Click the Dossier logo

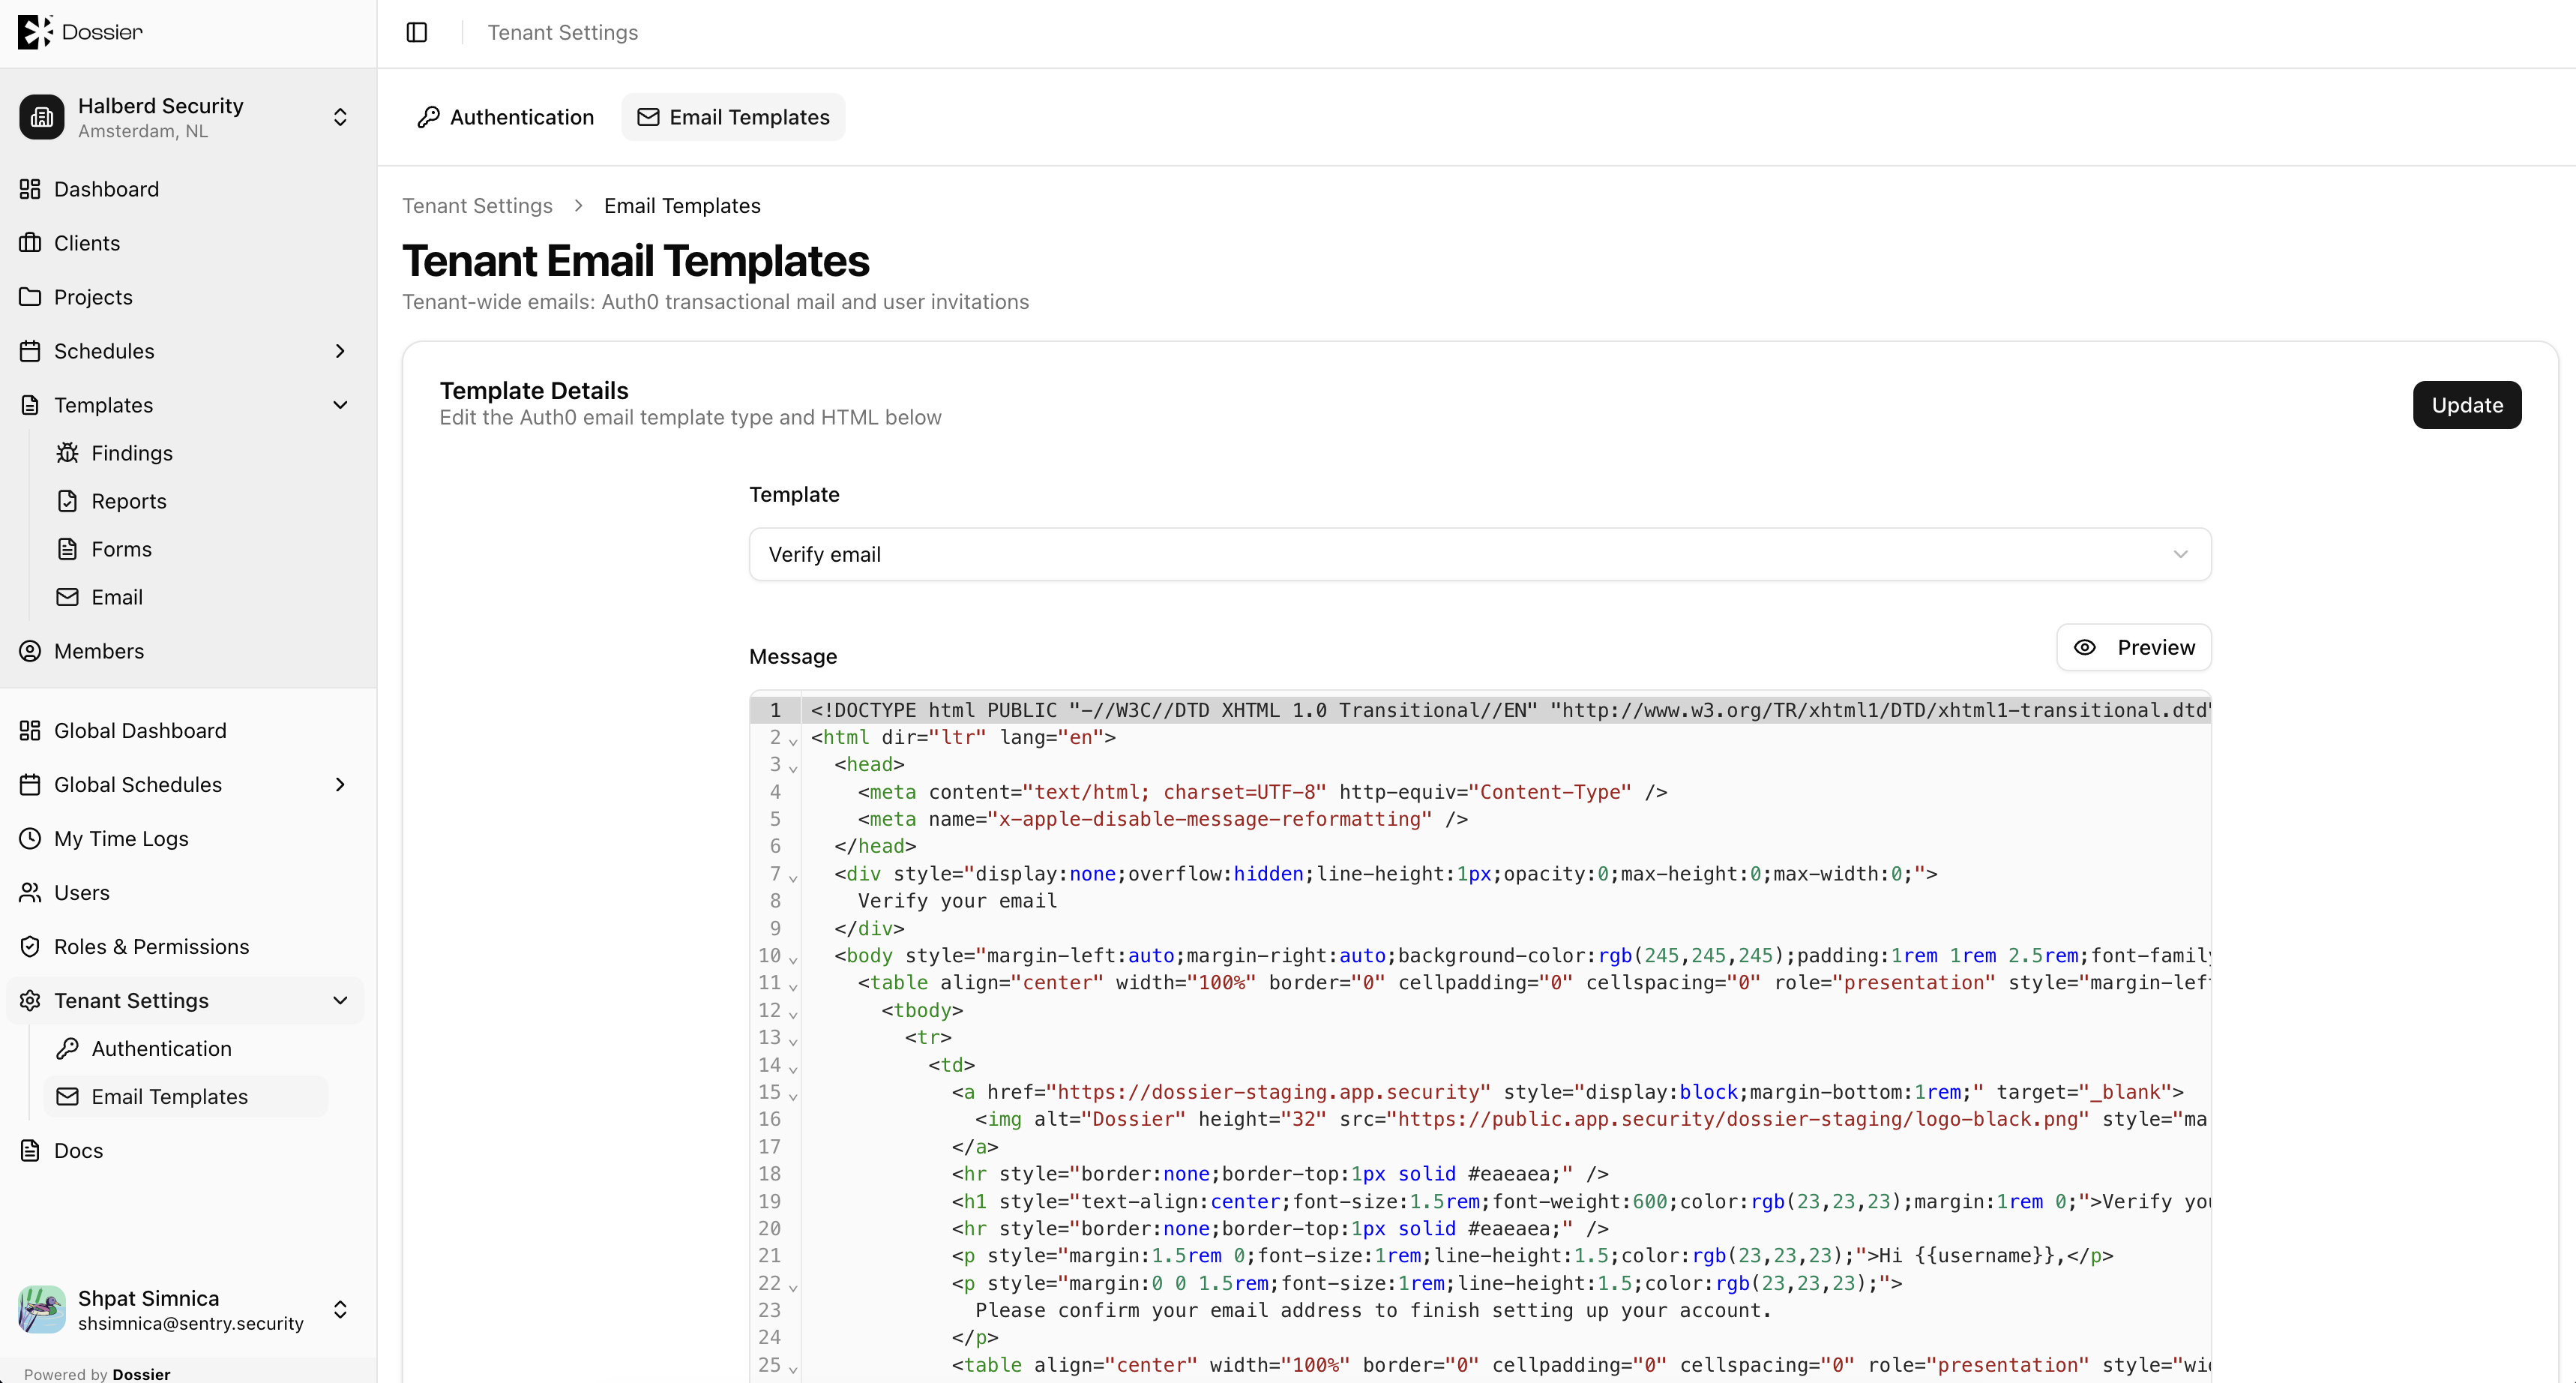point(80,32)
